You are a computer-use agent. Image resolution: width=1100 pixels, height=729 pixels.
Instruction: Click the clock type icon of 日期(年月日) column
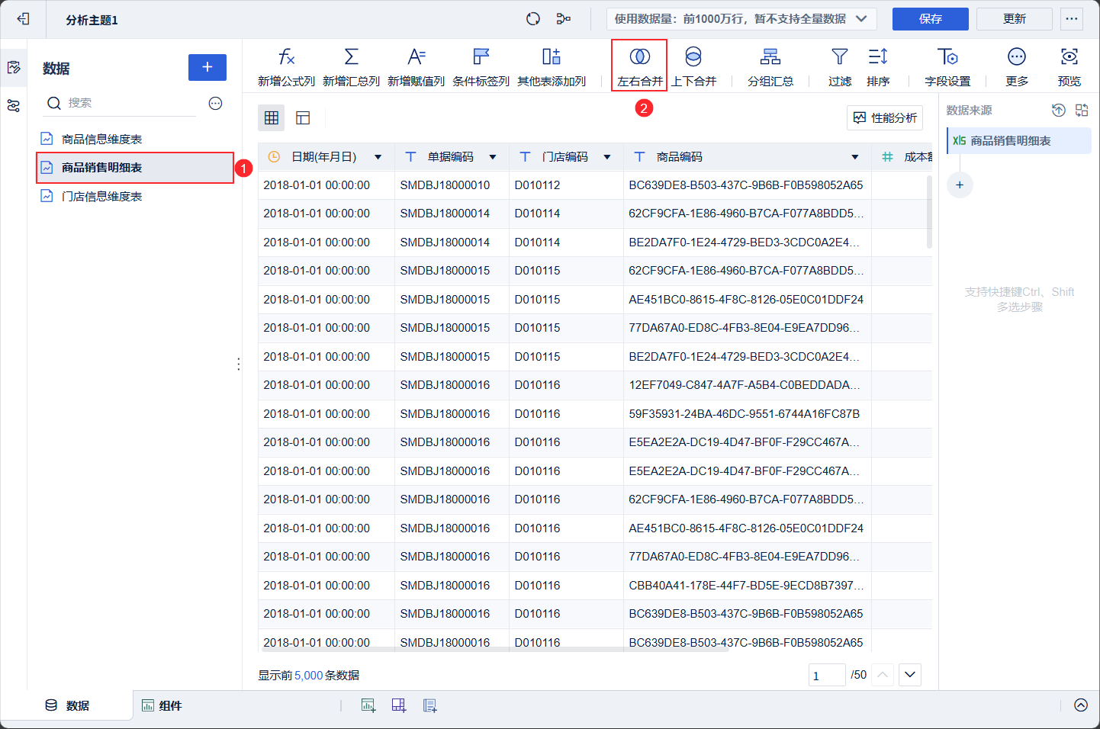275,157
